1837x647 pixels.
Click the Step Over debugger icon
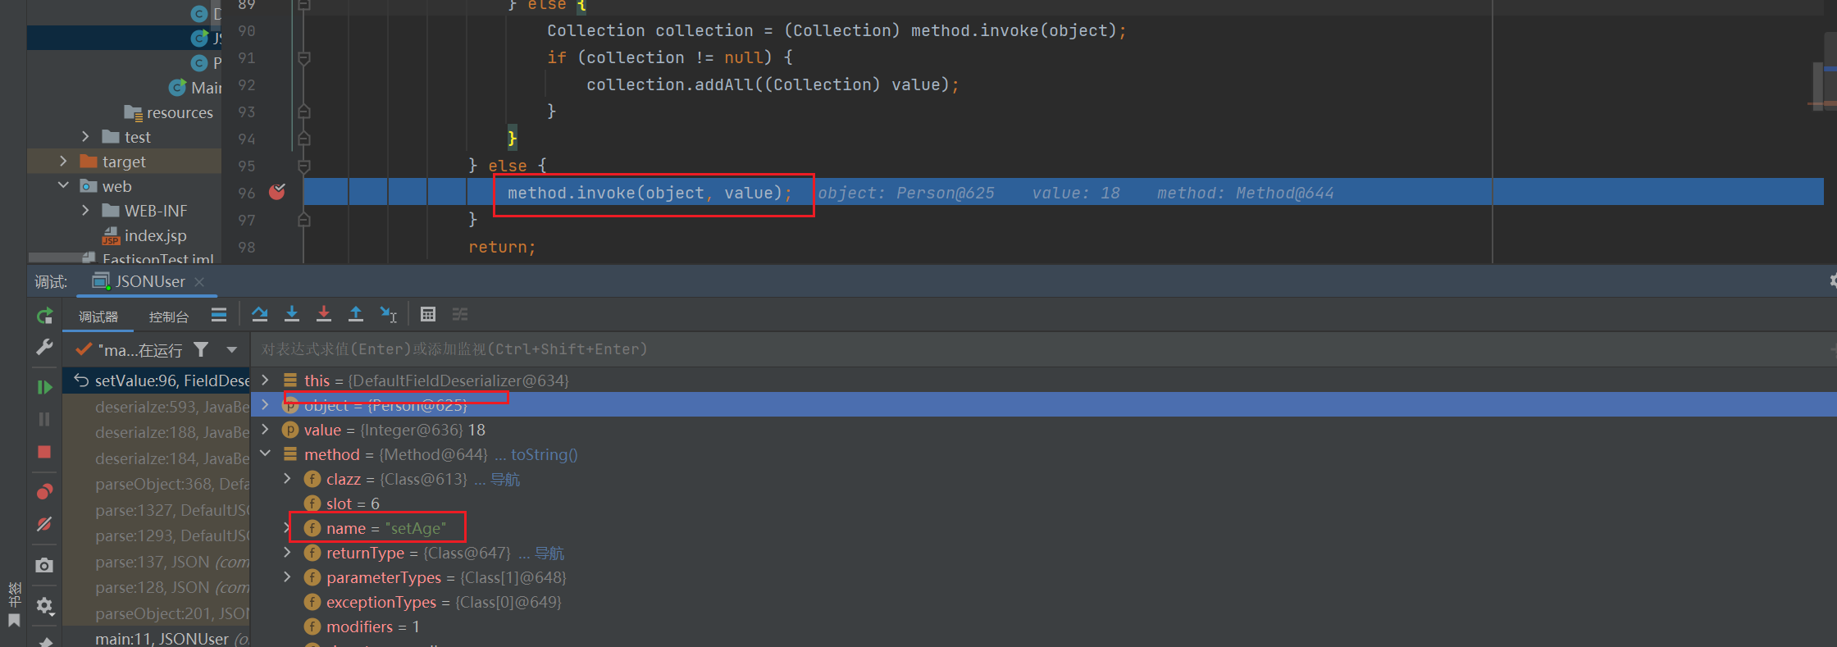[260, 314]
